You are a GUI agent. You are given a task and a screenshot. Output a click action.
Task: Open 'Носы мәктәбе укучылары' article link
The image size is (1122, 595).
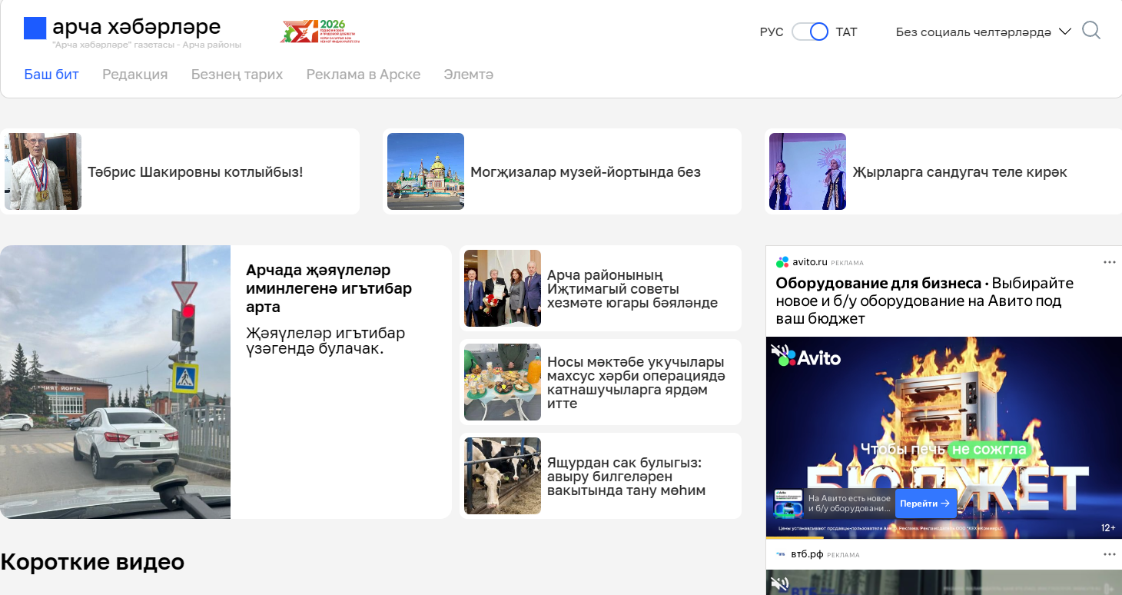[636, 382]
